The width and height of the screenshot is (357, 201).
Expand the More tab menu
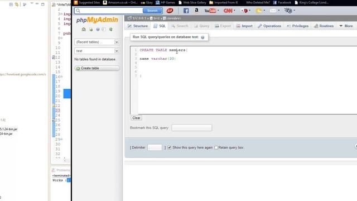point(346,26)
